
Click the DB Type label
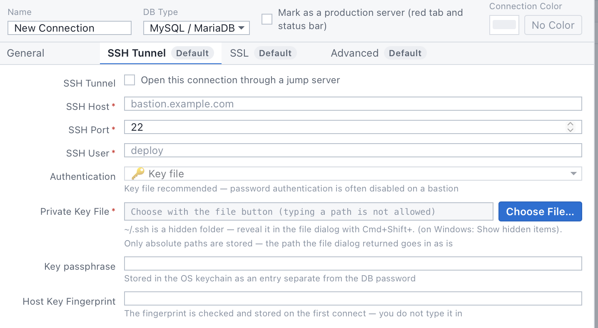point(160,12)
